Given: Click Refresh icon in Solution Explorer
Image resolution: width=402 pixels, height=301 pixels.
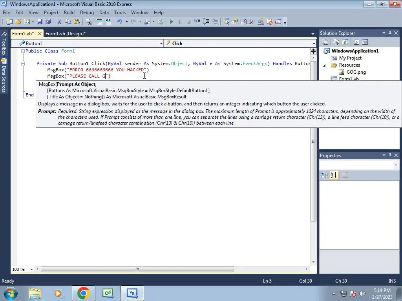Looking at the screenshot, I should (345, 42).
